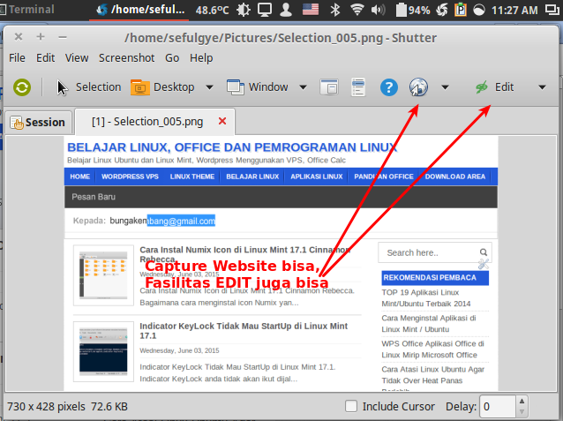Click the Shutter tray icon near the battery
The image size is (563, 421).
coord(442,10)
